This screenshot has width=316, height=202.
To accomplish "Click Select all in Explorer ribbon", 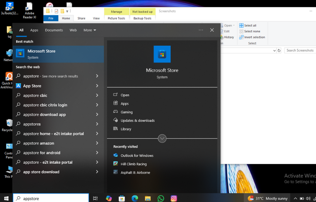I will point(248,25).
